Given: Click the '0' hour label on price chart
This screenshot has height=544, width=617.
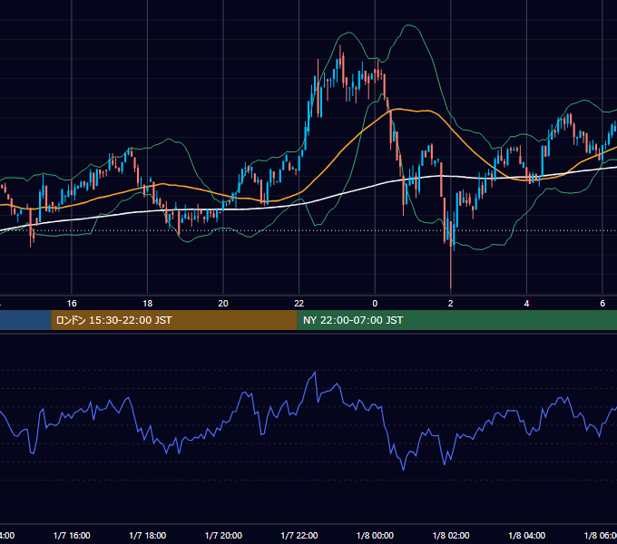Looking at the screenshot, I should pos(375,303).
